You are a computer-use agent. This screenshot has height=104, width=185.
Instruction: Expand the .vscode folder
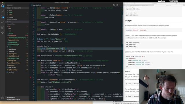click(x=11, y=17)
